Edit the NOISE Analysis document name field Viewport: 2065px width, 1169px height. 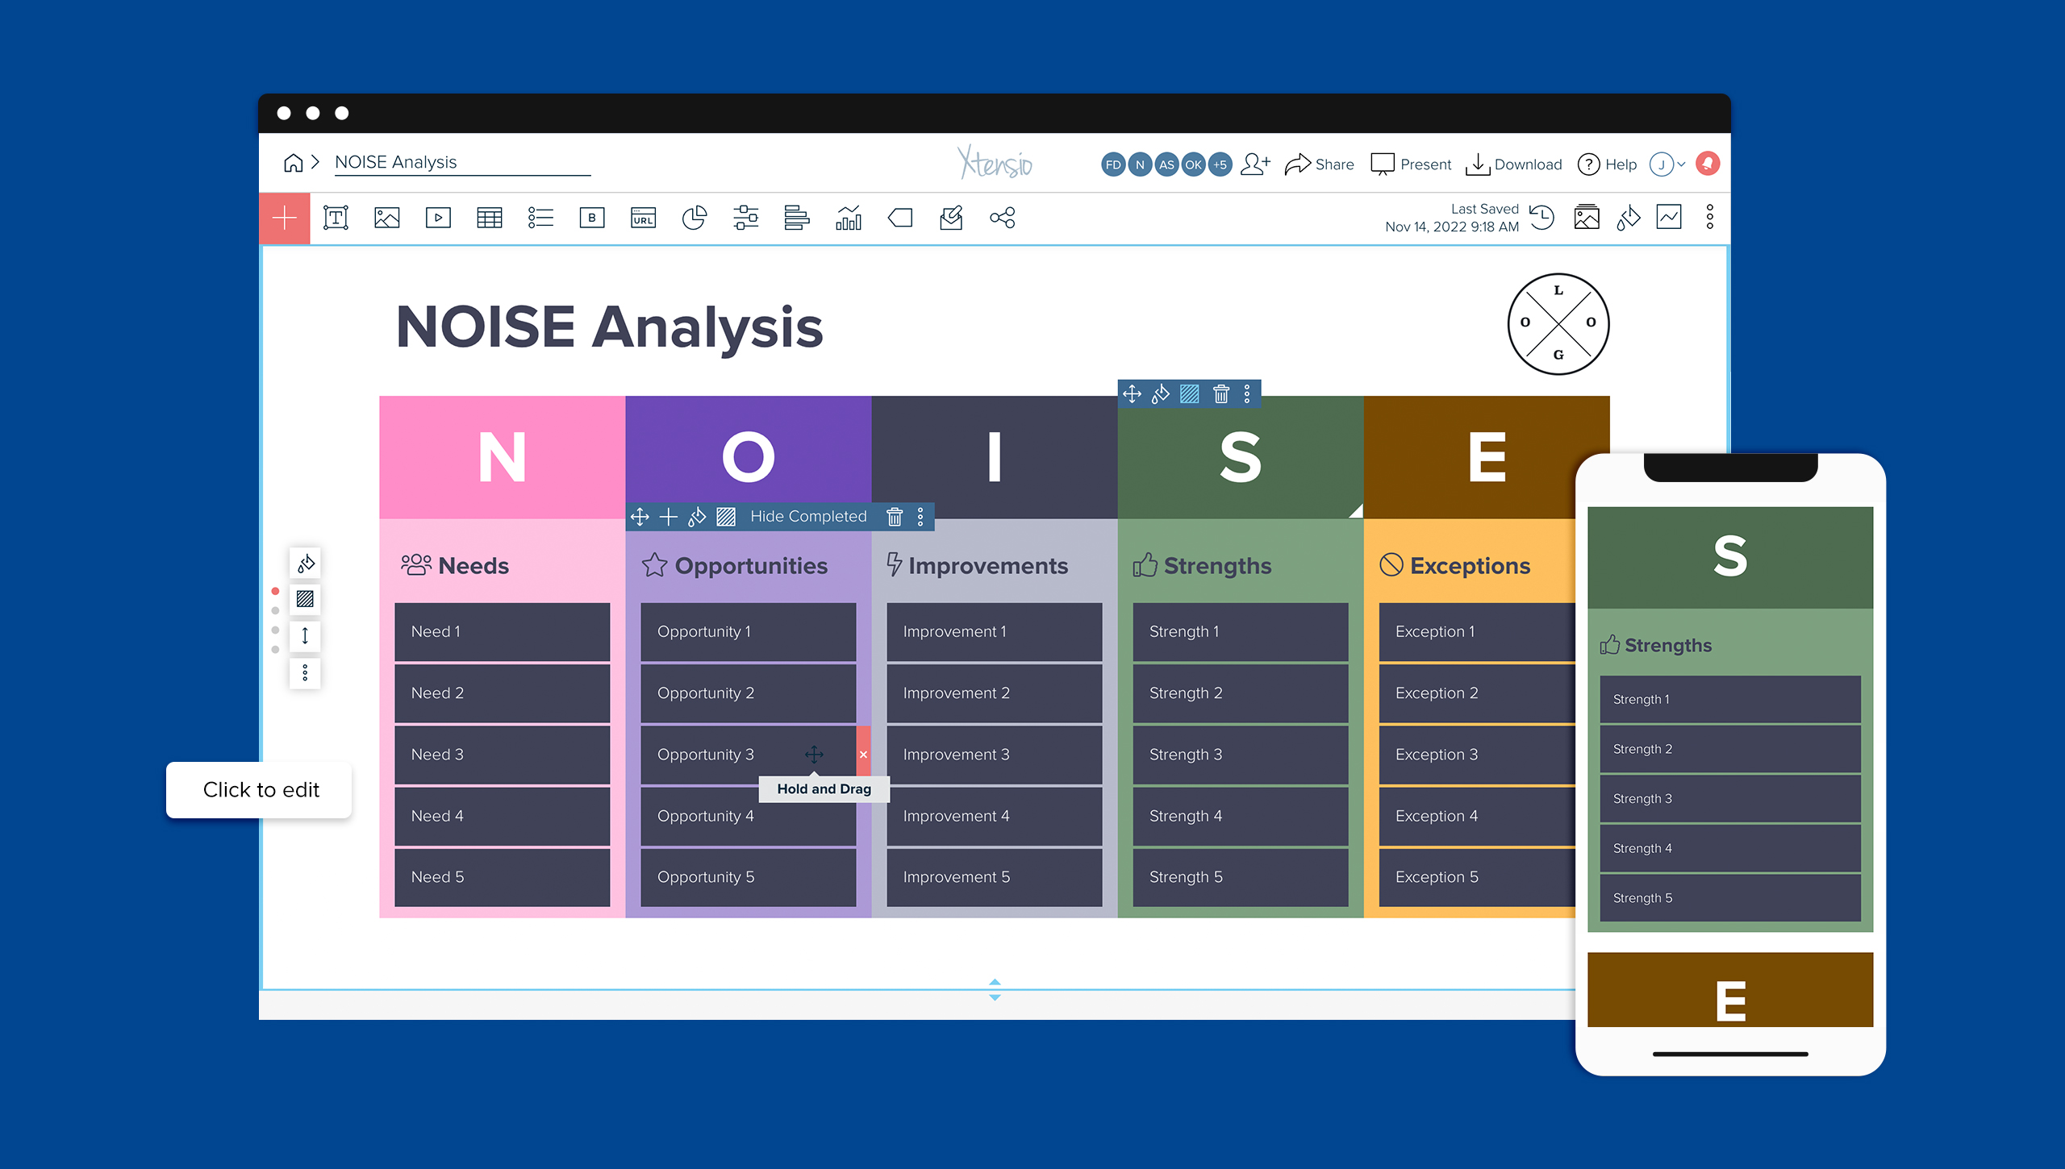point(463,162)
